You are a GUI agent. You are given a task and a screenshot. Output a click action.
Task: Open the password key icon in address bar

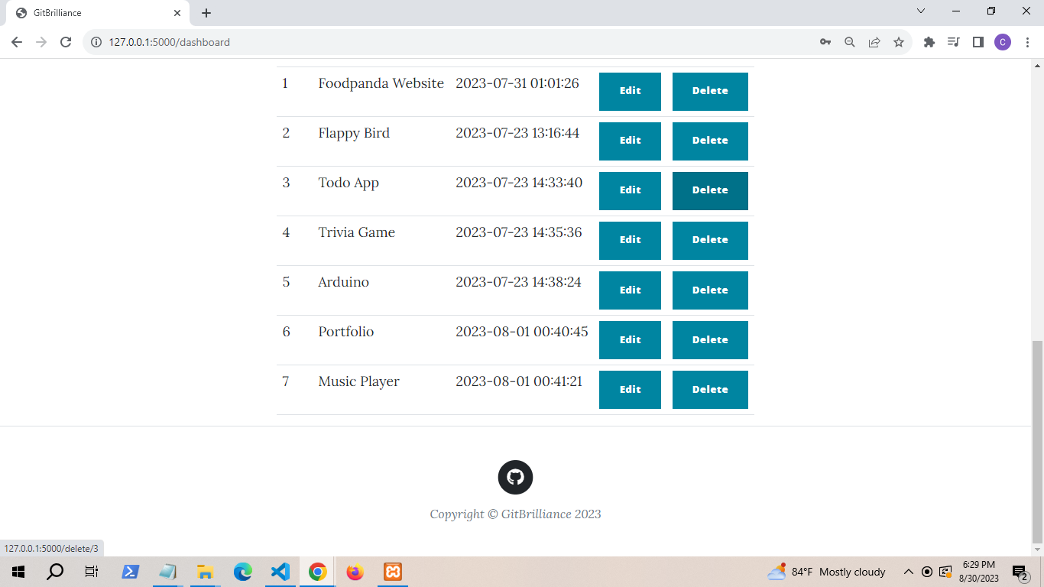coord(825,42)
